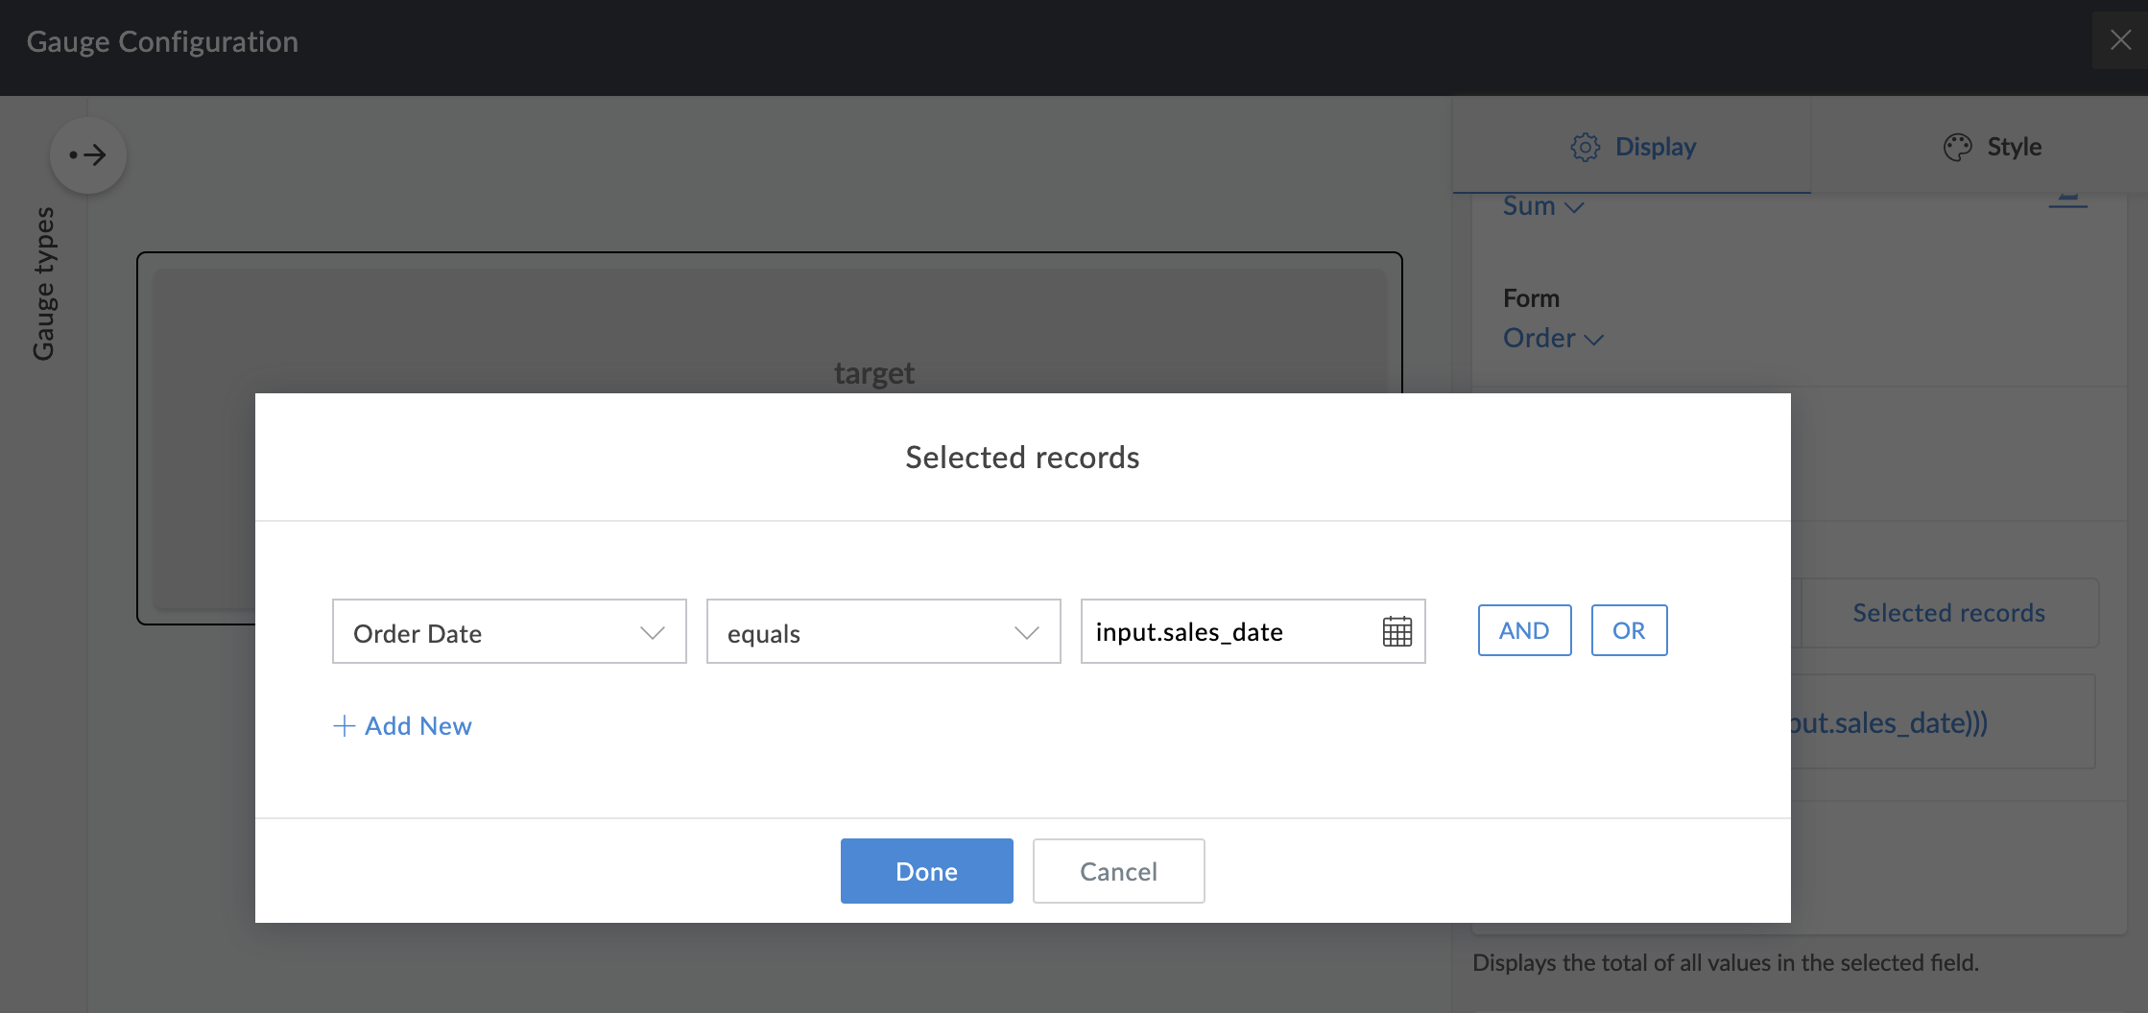Click the Add New criteria link
This screenshot has height=1013, width=2148.
pyautogui.click(x=403, y=726)
